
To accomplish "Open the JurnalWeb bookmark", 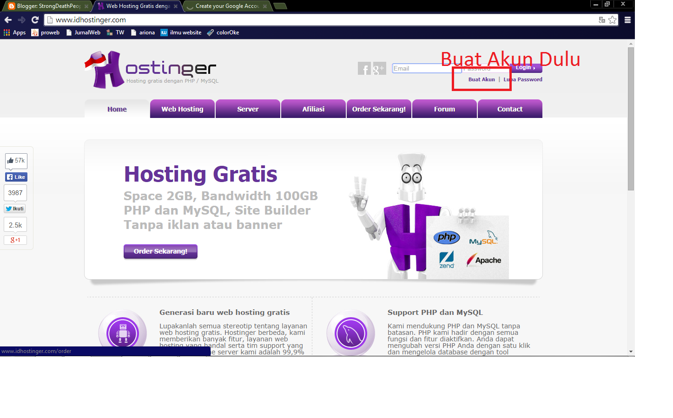I will click(x=83, y=33).
